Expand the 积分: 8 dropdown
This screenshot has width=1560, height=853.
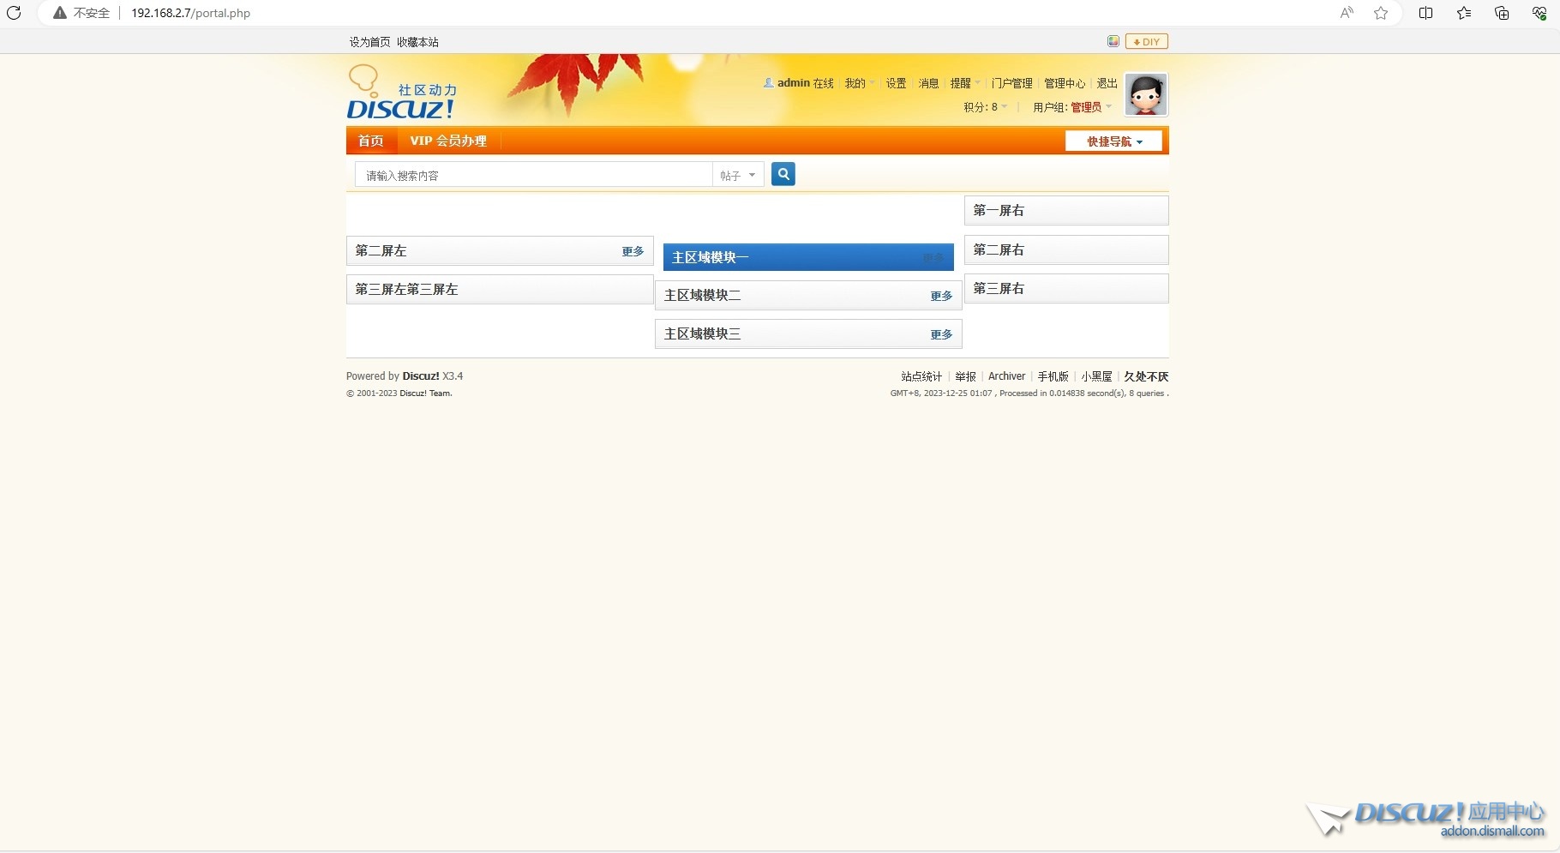pos(986,107)
